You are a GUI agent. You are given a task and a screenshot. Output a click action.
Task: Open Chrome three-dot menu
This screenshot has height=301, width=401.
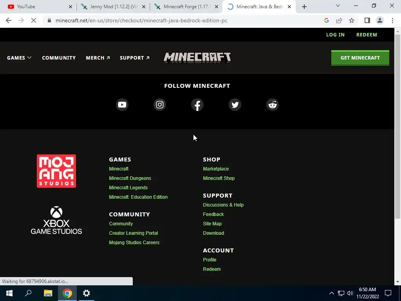point(392,20)
